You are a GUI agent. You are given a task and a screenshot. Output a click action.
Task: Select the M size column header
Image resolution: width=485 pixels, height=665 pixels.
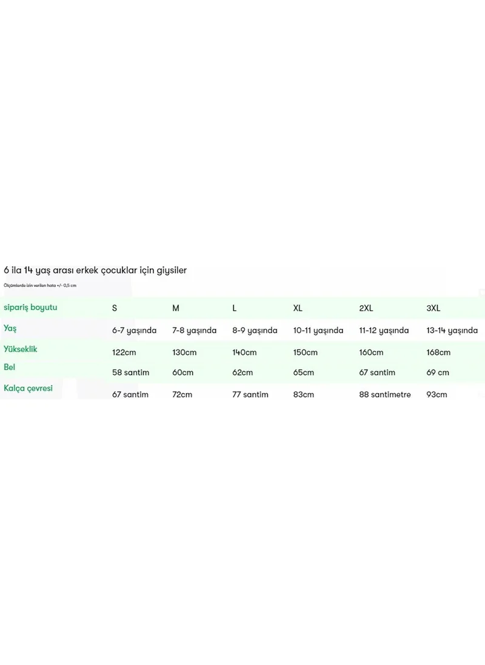(176, 308)
